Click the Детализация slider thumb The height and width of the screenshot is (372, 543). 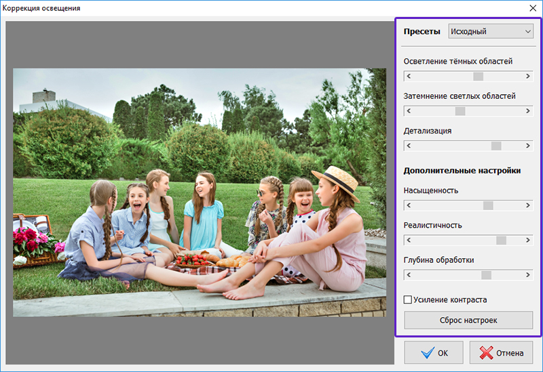tap(496, 146)
